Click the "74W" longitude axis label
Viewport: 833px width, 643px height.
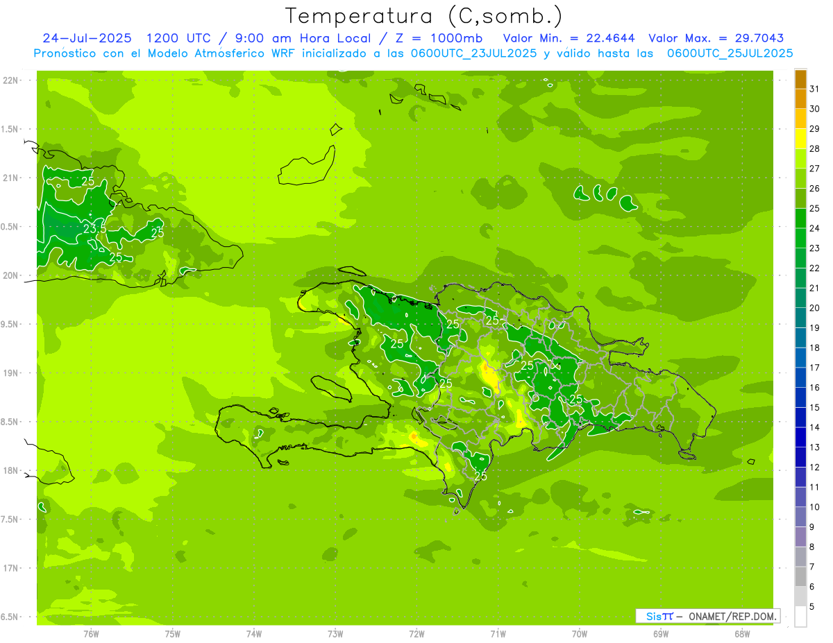[x=254, y=634]
